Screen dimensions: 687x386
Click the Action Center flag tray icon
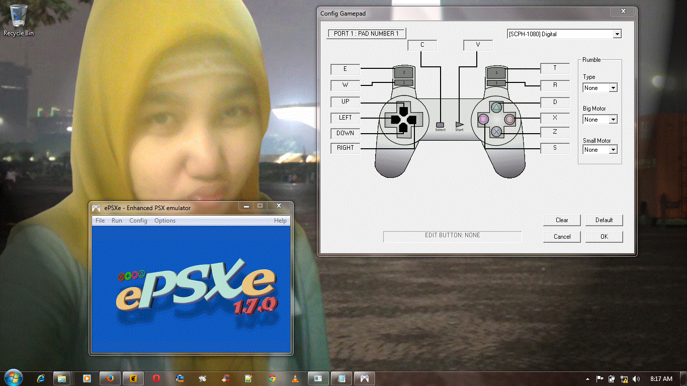pos(600,378)
